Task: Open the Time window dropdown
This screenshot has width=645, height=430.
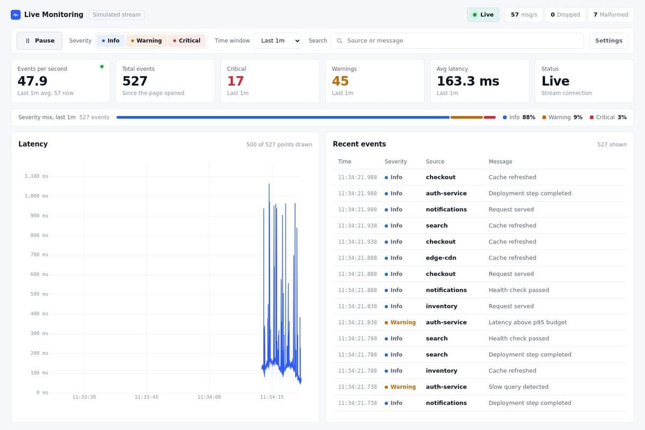Action: point(277,41)
